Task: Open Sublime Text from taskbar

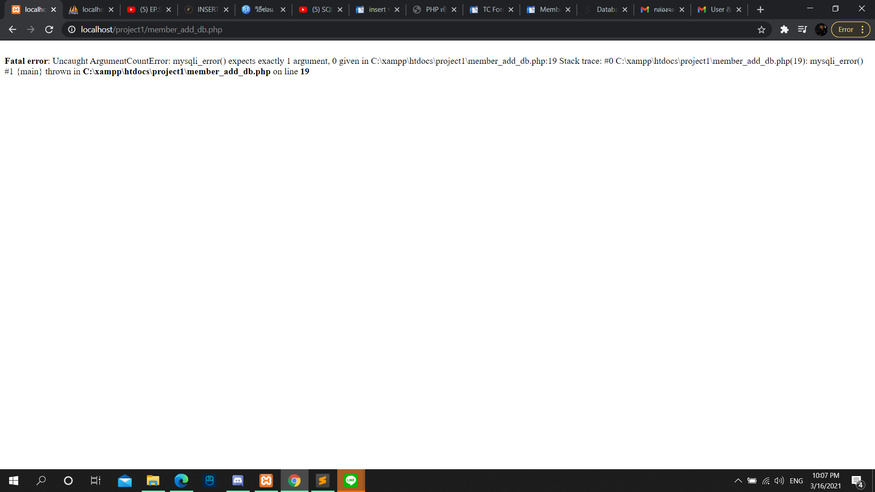Action: [323, 481]
